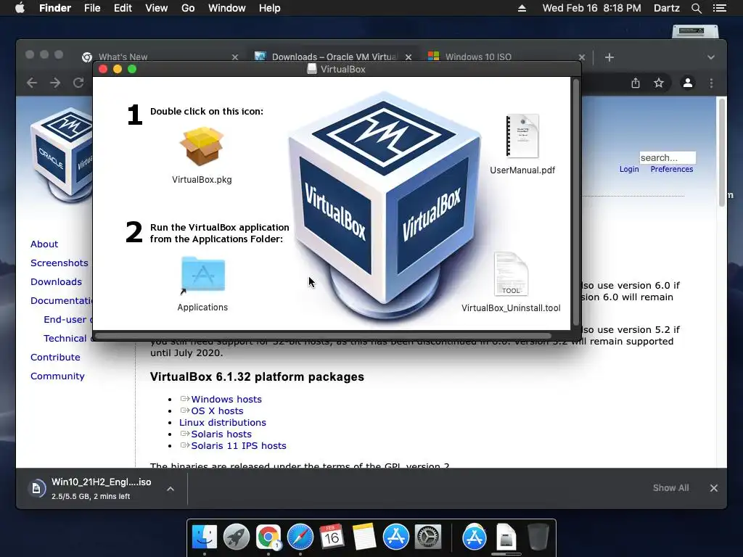Open Windows hosts download link
This screenshot has height=557, width=743.
tap(226, 400)
